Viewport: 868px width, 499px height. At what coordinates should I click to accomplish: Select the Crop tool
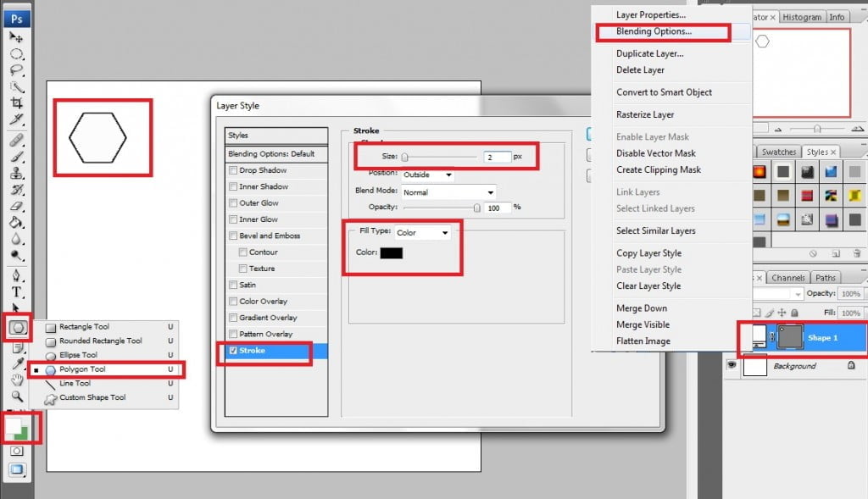(16, 102)
